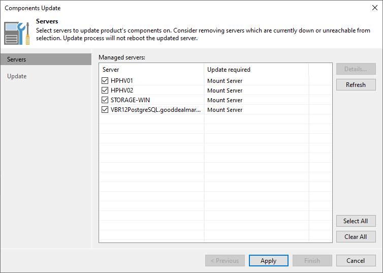Switch to the Servers wizard step

pos(17,59)
